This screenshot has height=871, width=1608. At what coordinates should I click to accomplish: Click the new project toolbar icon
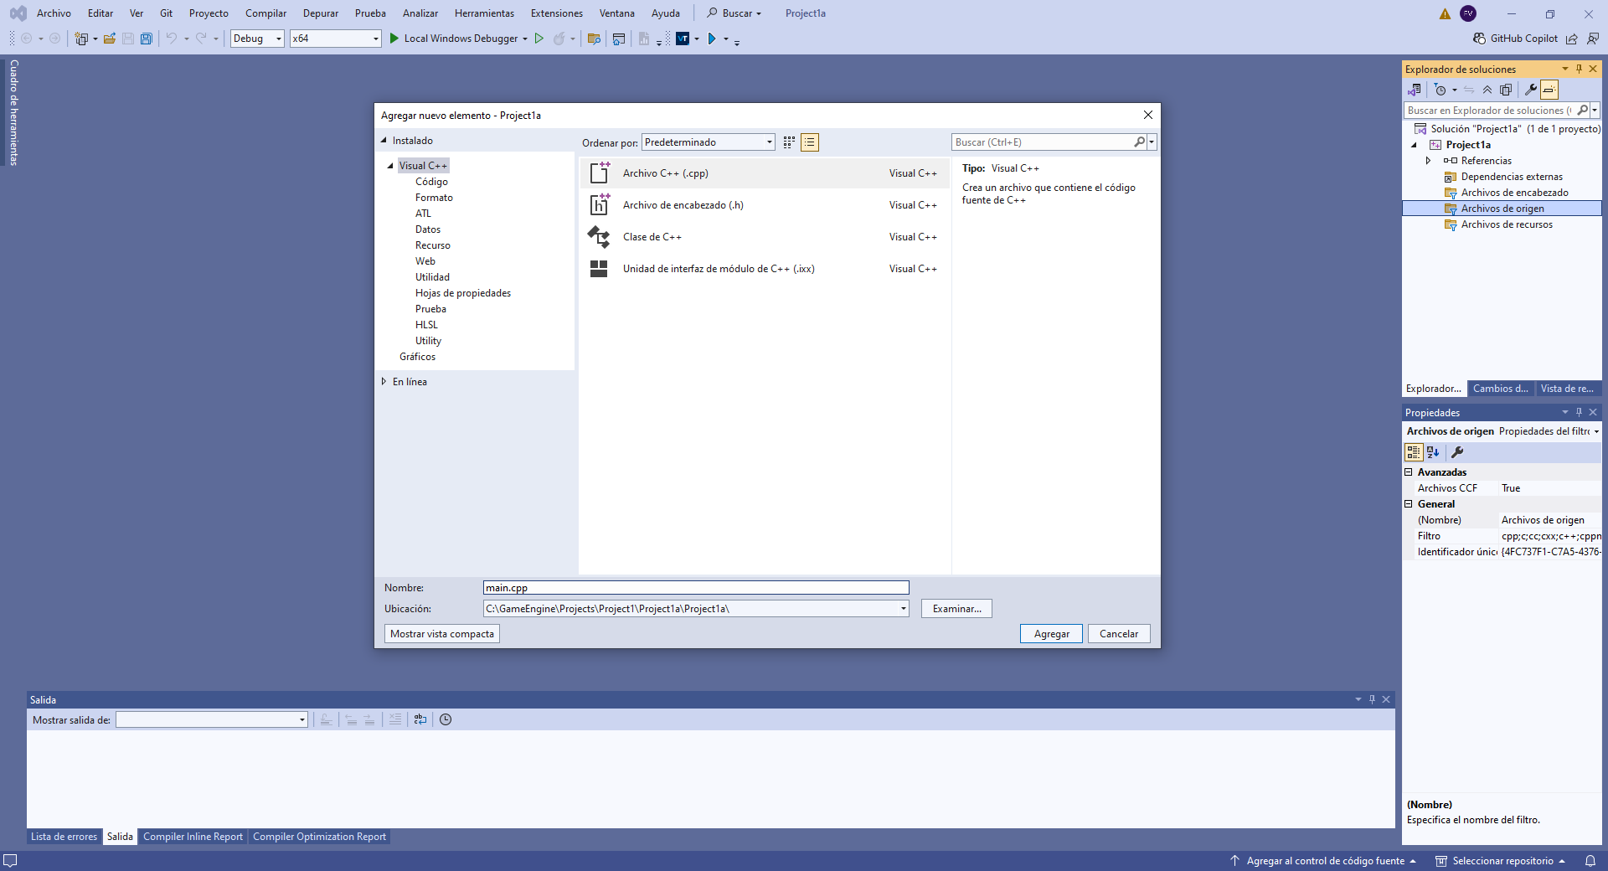81,39
